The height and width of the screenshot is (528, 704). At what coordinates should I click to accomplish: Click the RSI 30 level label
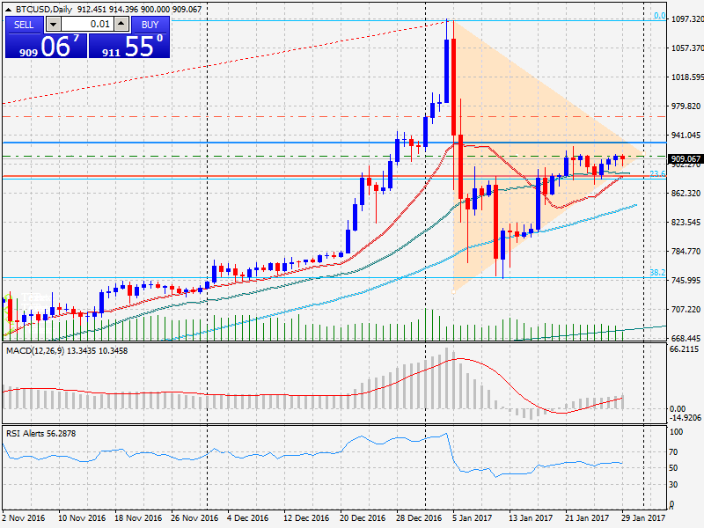click(x=673, y=485)
